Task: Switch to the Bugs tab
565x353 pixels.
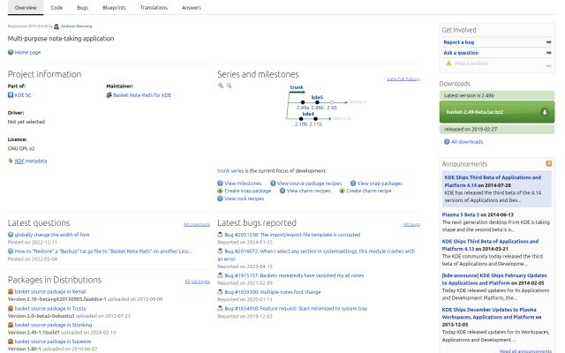Action: click(x=82, y=8)
